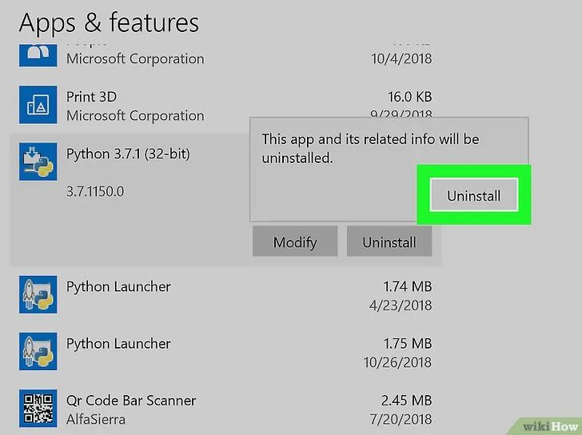Click the Uninstall button beside Modify
Viewport: 582px width, 435px height.
pos(389,241)
